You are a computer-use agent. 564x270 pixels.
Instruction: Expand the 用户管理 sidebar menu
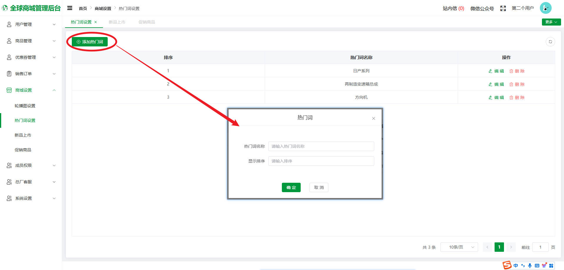(x=31, y=24)
